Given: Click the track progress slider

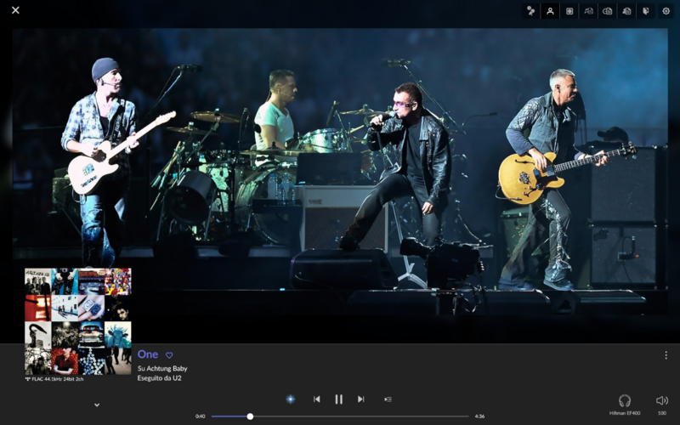Looking at the screenshot, I should tap(340, 416).
